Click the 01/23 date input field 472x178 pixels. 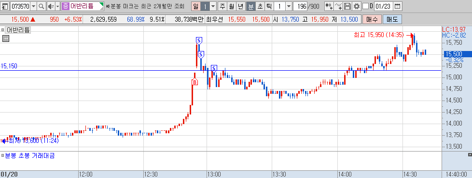click(x=384, y=6)
